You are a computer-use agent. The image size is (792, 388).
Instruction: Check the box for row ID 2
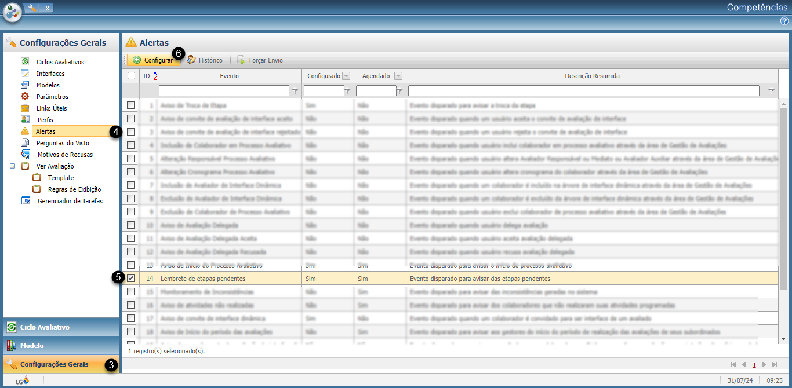(x=131, y=118)
